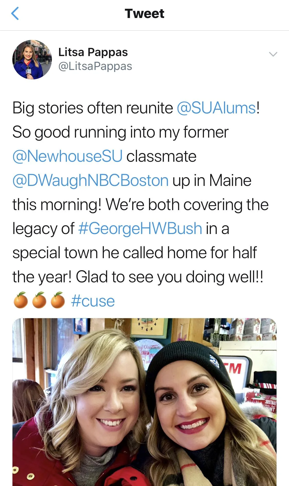This screenshot has height=486, width=289.
Task: Tap the Tweet header title
Action: point(144,14)
